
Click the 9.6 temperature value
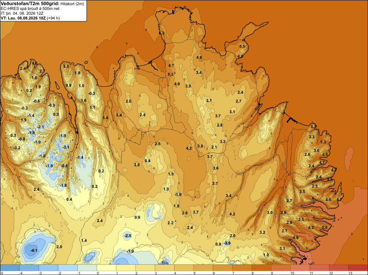[x=330, y=179]
